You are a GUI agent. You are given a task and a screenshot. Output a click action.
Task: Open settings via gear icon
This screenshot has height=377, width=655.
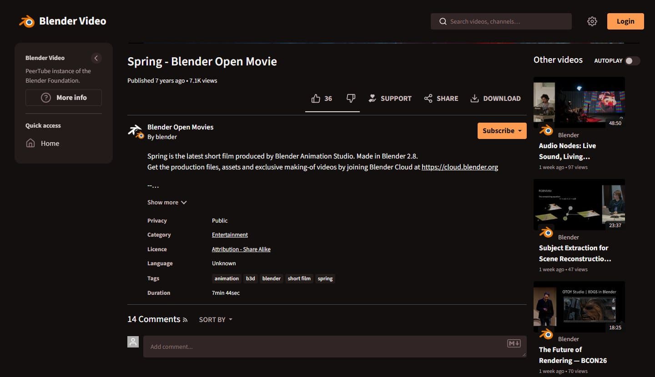tap(592, 21)
